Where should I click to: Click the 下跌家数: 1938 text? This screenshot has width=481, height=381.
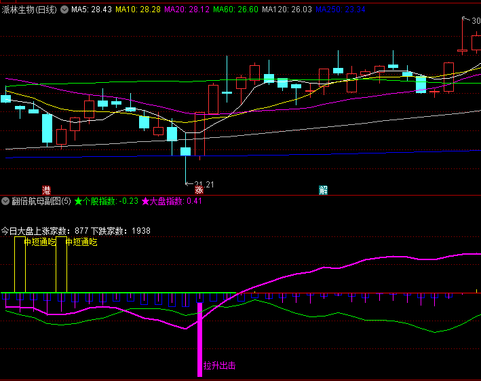[121, 231]
